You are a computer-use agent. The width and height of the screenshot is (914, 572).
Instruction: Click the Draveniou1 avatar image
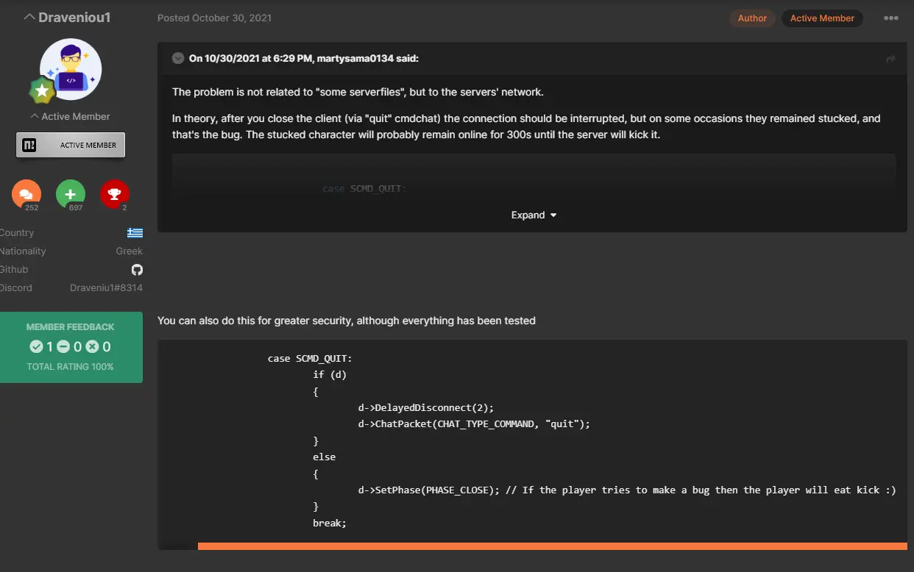tap(71, 69)
